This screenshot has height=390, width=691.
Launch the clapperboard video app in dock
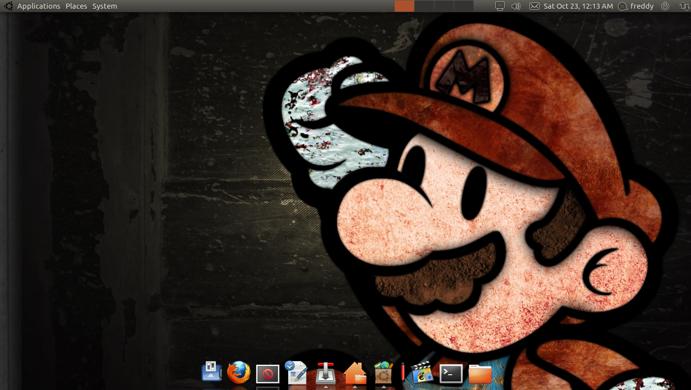click(x=422, y=372)
